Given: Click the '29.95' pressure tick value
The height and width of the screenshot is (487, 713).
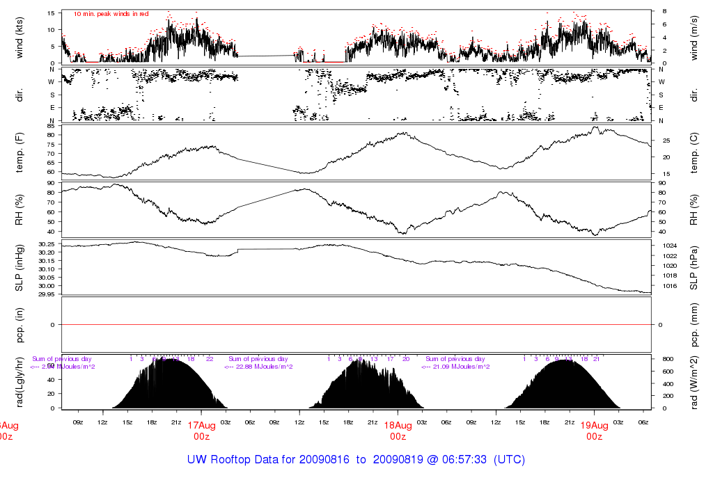Looking at the screenshot, I should [x=46, y=294].
